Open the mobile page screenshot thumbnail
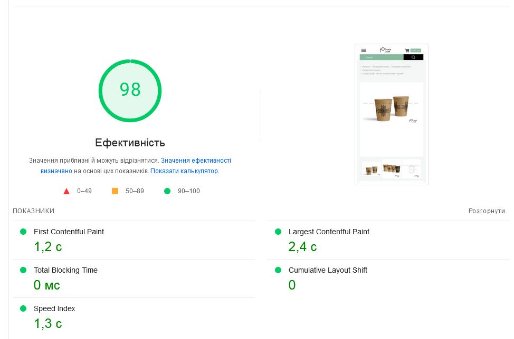The width and height of the screenshot is (514, 339). tap(391, 114)
